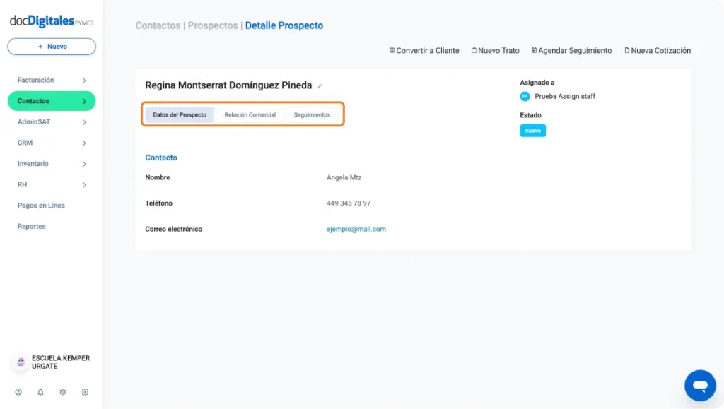Click Convertir a Cliente
The image size is (724, 409).
pyautogui.click(x=424, y=51)
